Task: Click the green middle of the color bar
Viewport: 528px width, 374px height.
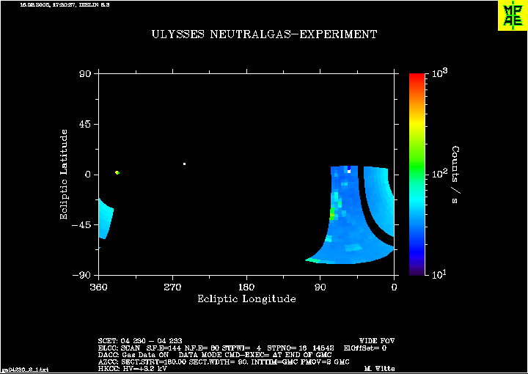Action: point(417,170)
